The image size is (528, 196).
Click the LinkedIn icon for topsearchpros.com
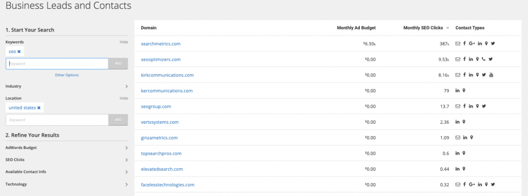(458, 153)
